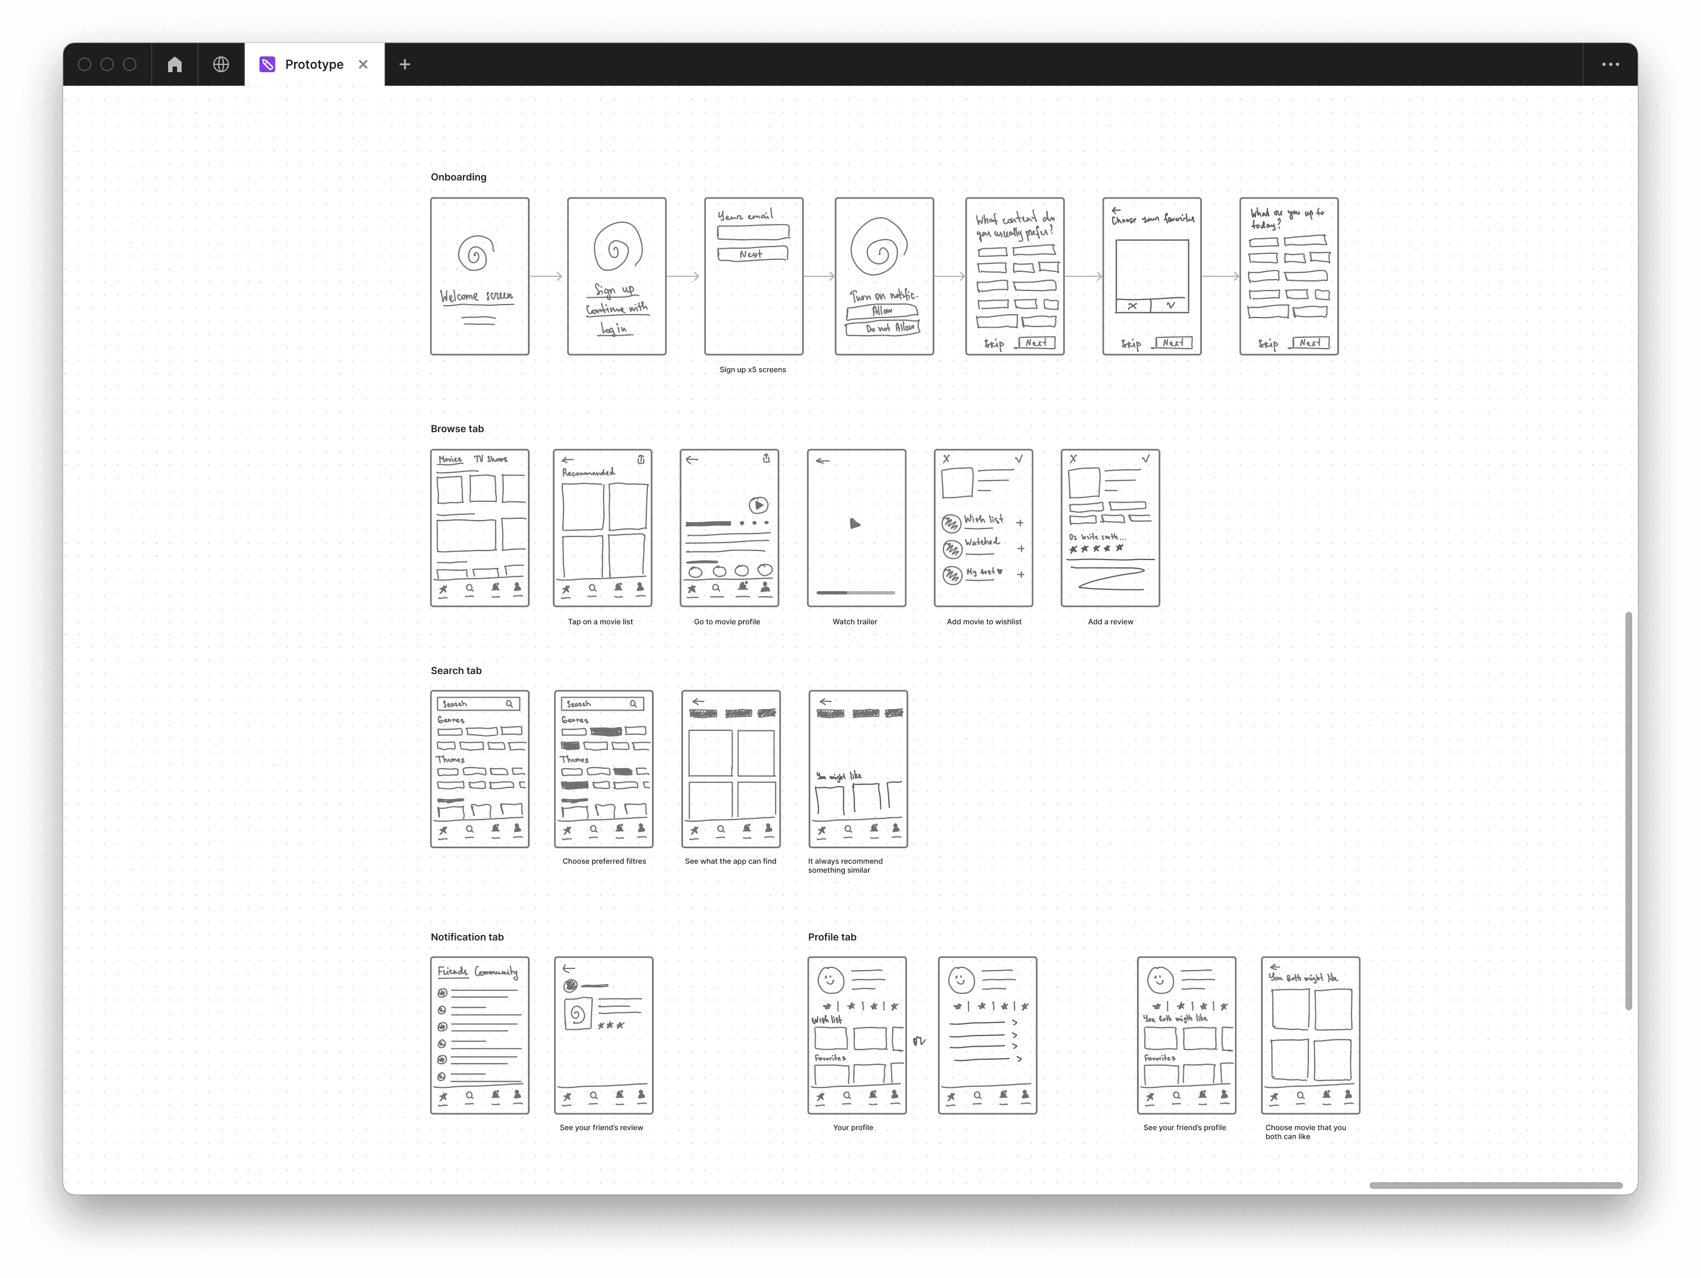Close the Prototype tab
Screen dimensions: 1701x1278
click(x=363, y=65)
